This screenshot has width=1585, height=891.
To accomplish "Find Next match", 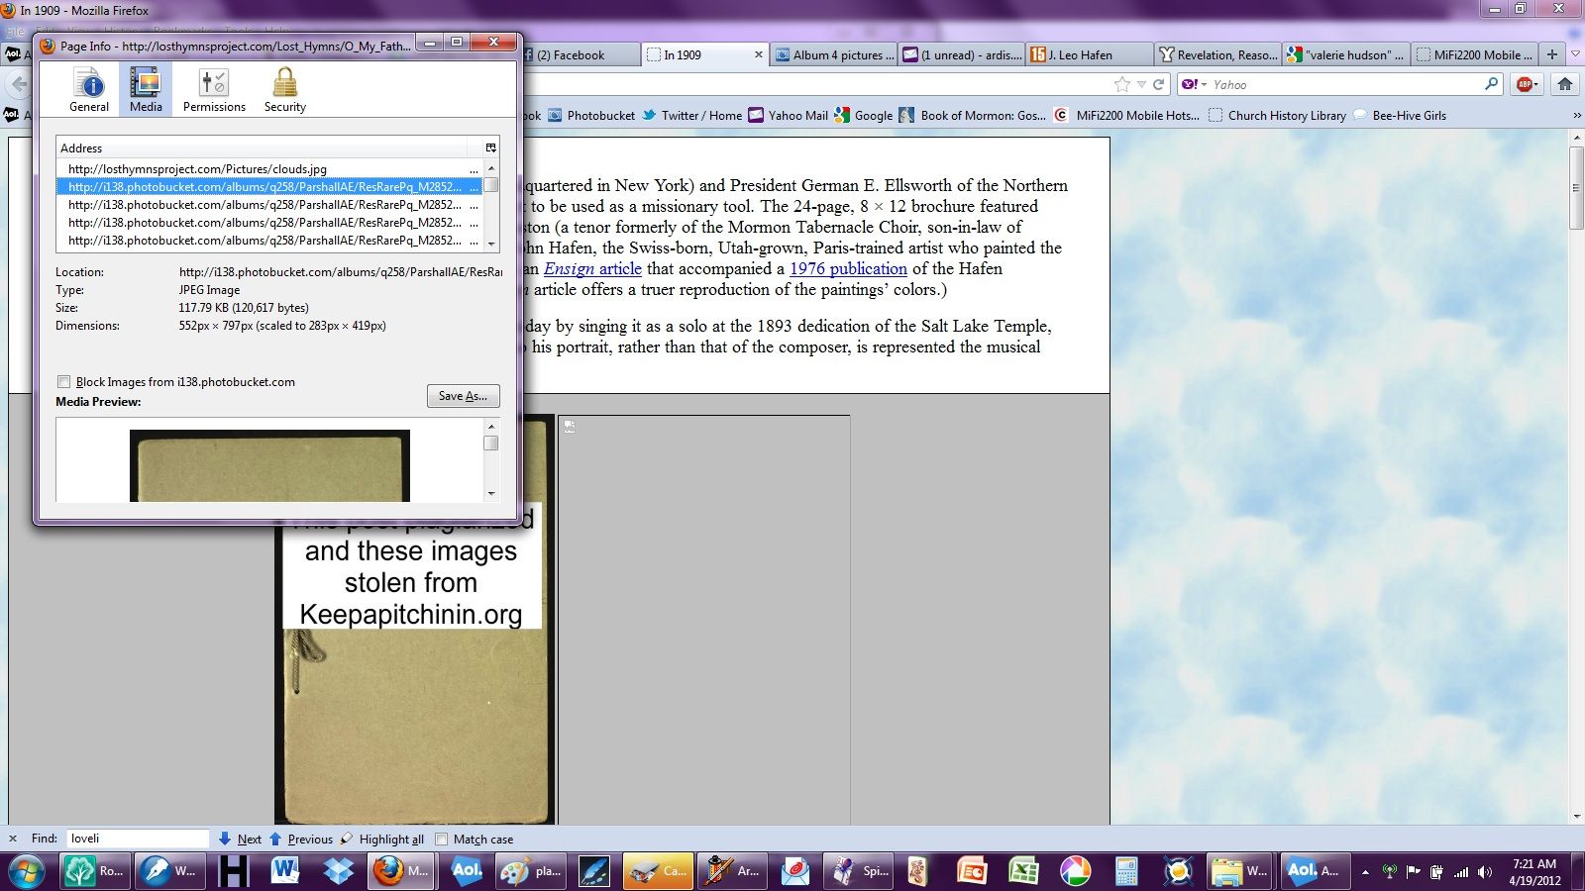I will [240, 839].
